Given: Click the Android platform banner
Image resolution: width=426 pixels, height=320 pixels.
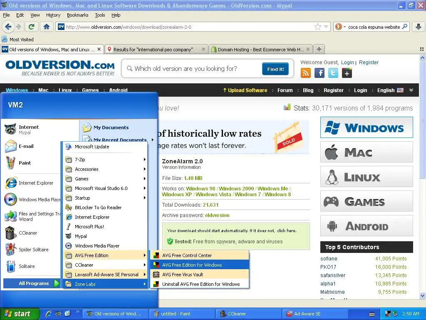Looking at the screenshot, I should tap(367, 226).
